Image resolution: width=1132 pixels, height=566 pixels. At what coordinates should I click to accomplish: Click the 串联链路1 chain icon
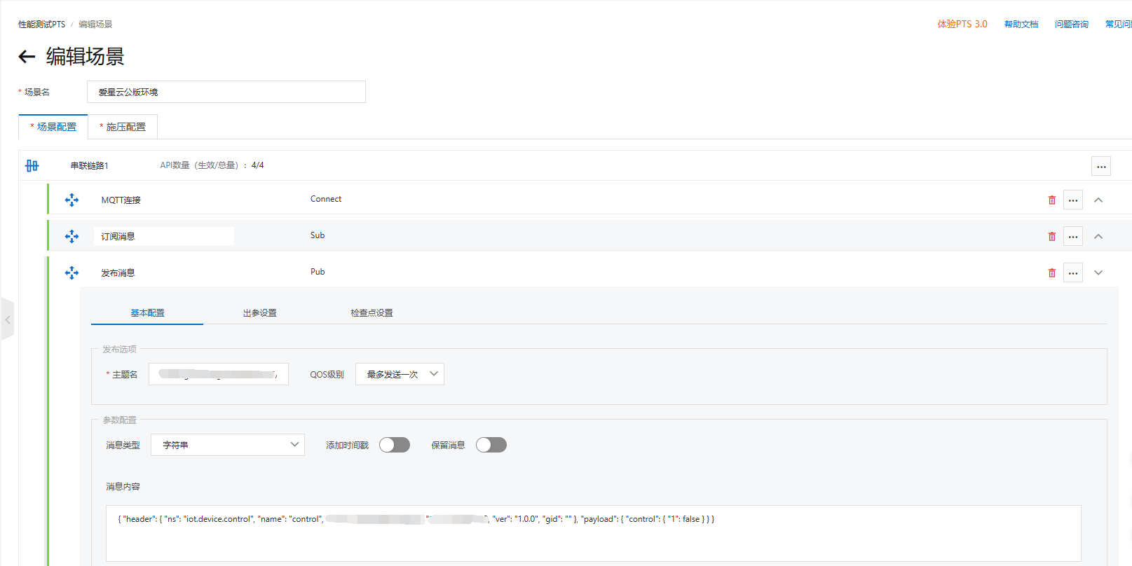click(x=32, y=166)
